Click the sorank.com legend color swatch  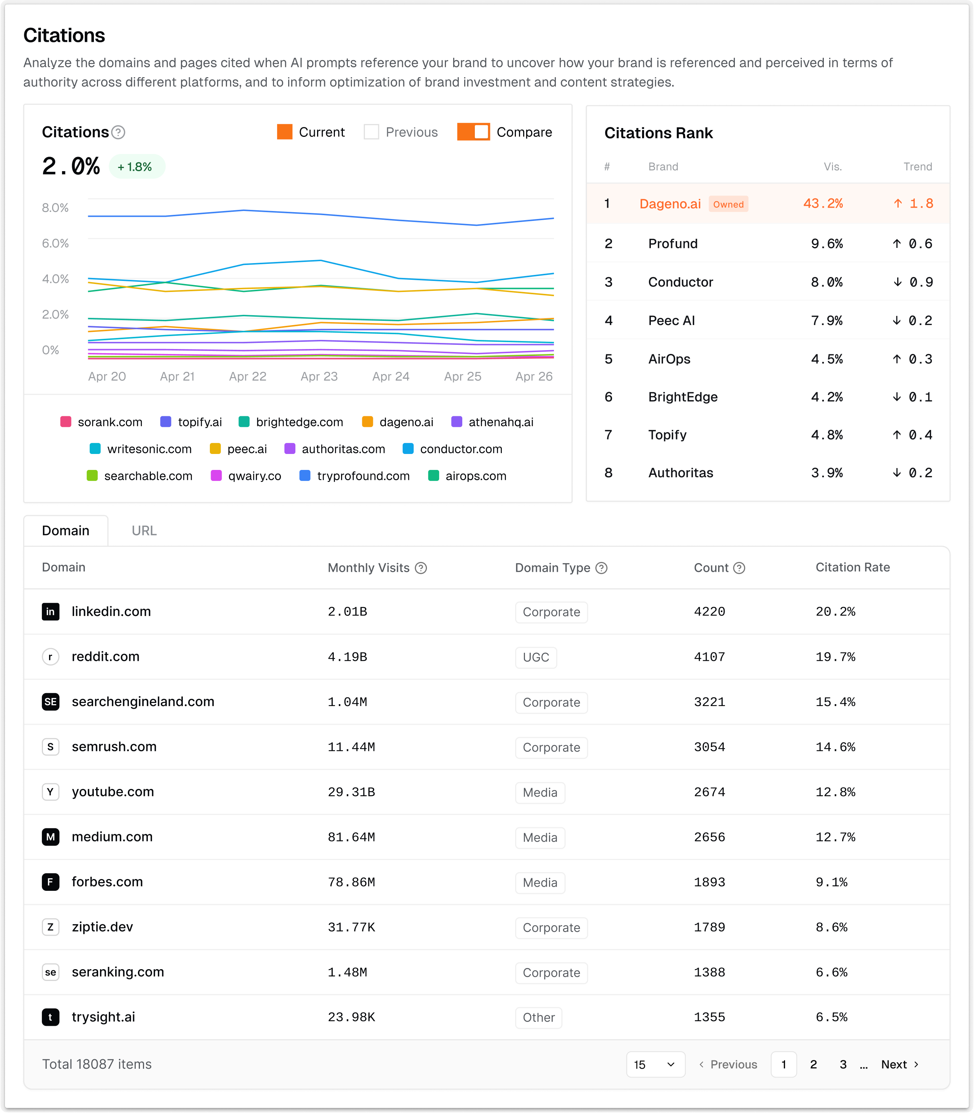click(x=65, y=421)
